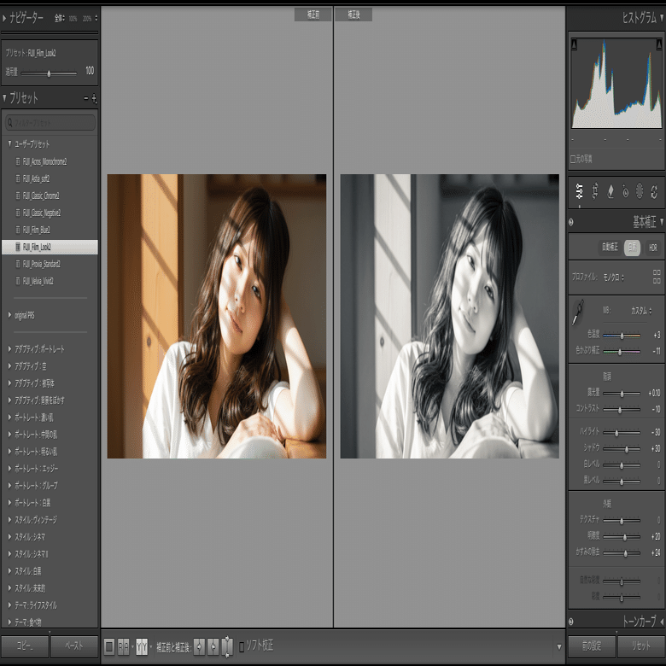Expand the original PRS preset group
This screenshot has width=666, height=666.
pyautogui.click(x=9, y=315)
